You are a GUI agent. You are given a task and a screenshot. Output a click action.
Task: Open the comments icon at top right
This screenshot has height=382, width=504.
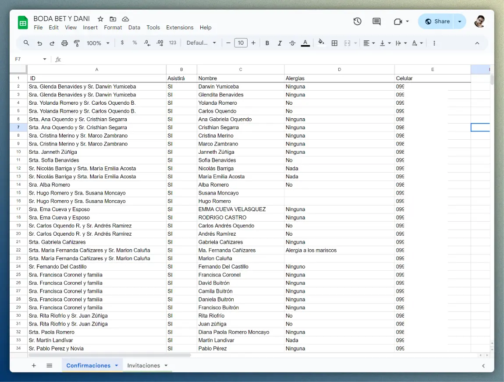click(376, 21)
